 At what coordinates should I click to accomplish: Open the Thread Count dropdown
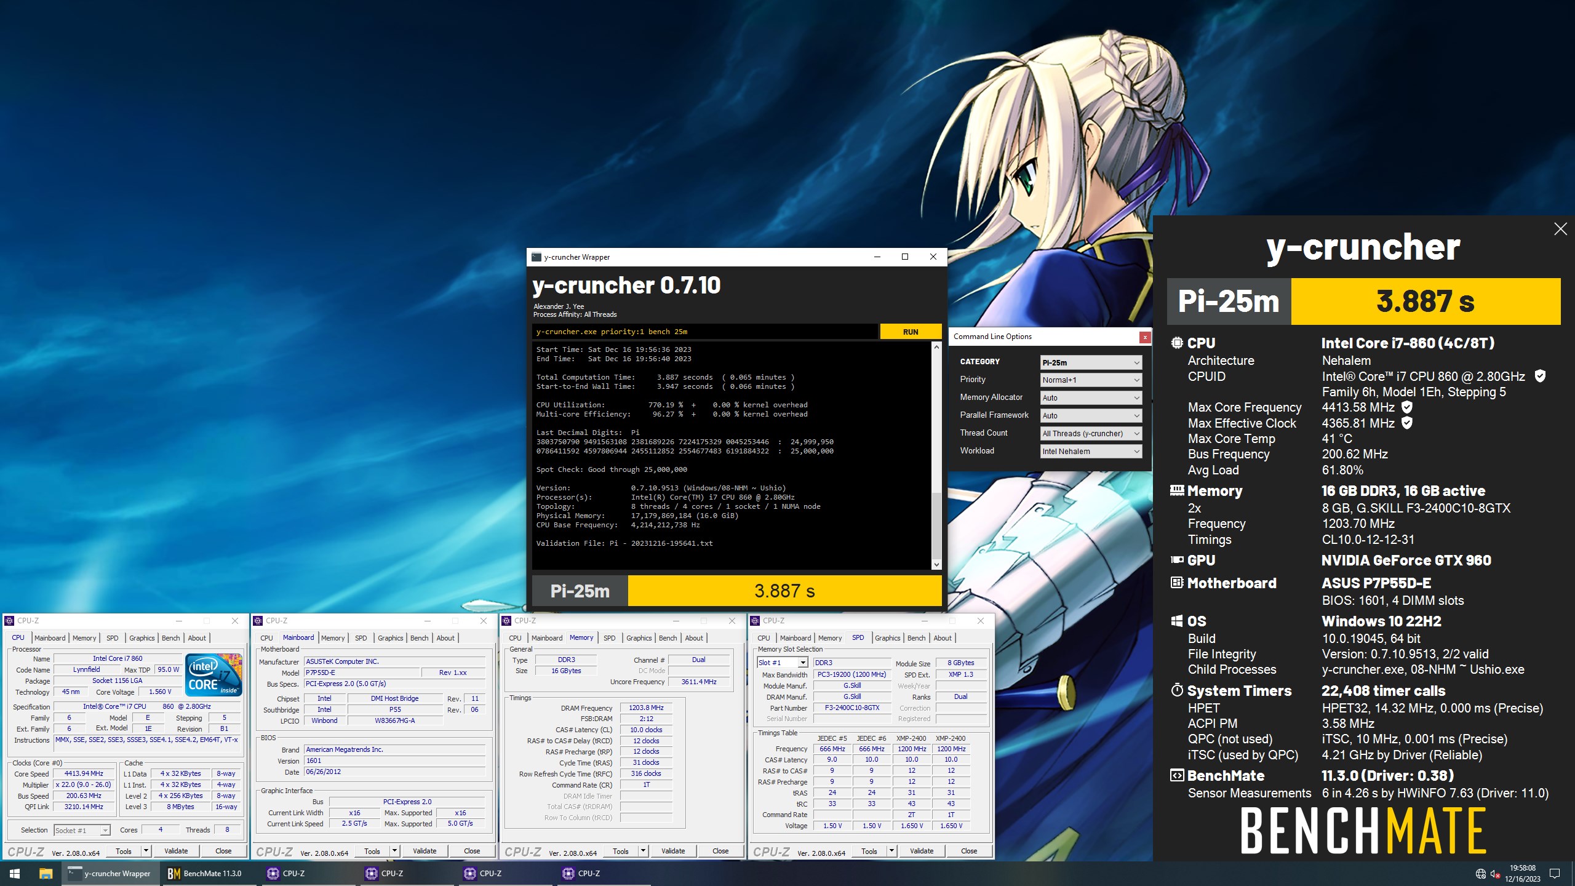click(x=1091, y=434)
